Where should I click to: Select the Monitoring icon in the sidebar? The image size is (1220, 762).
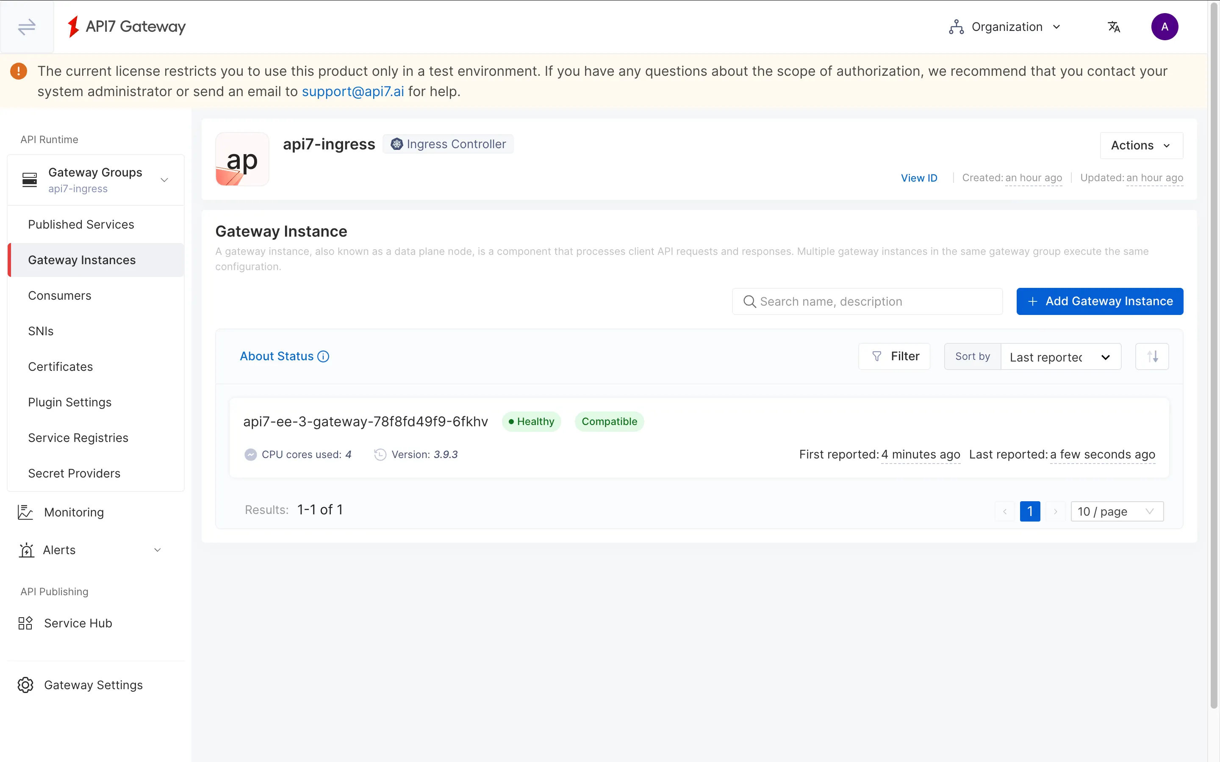click(26, 511)
